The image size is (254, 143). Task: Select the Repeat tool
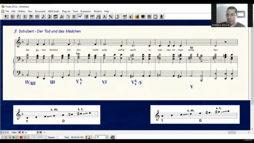[x=86, y=17]
